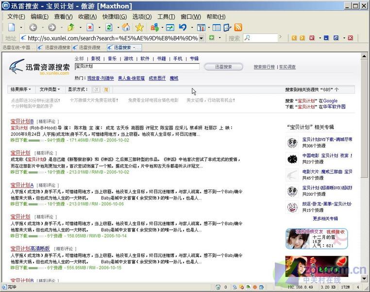Click the orange sun-shaped status bar icon
This screenshot has width=370, height=292.
[x=255, y=287]
